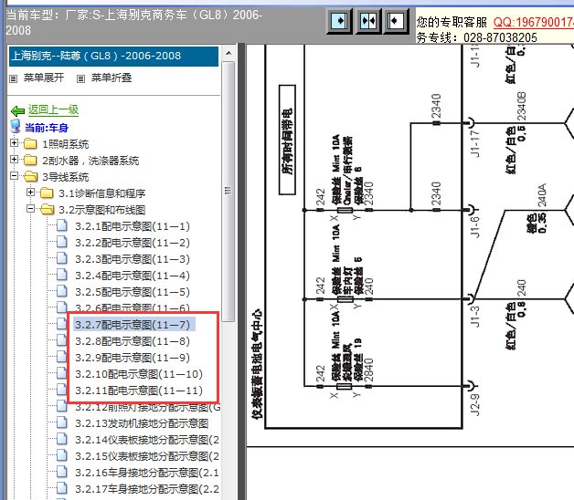The height and width of the screenshot is (500, 574).
Task: Click the folder icon of 3.1诊断信息和程序
Action: click(x=47, y=193)
